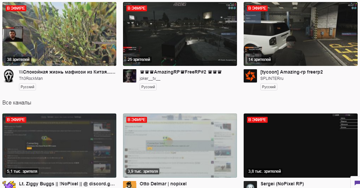Click 'В ЭФИРЕ' badge on SPLINTERru stream
Viewport: 360px width, 188px height.
coord(257,8)
